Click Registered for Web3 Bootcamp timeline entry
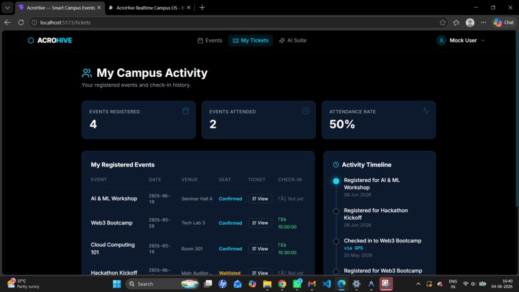519x292 pixels. [x=383, y=271]
